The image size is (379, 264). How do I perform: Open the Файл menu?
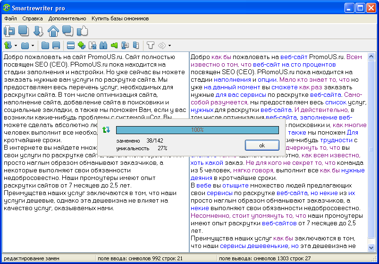click(10, 18)
